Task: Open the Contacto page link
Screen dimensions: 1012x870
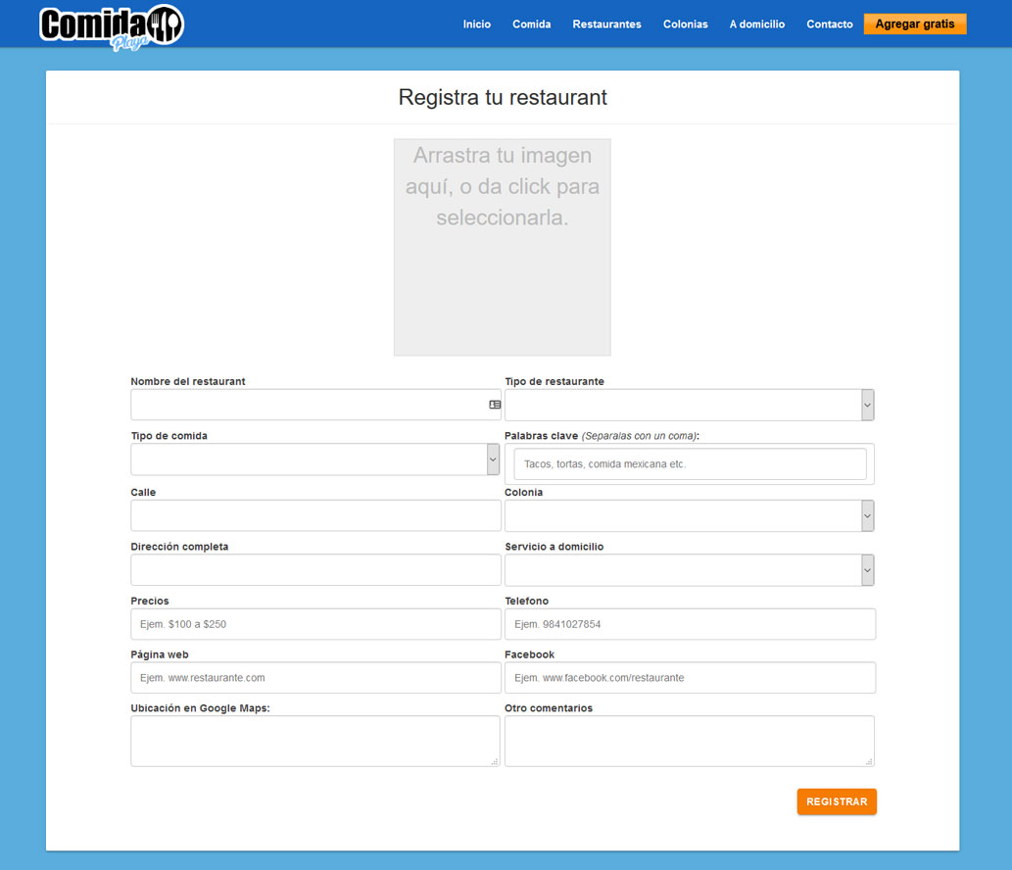Action: pos(829,24)
